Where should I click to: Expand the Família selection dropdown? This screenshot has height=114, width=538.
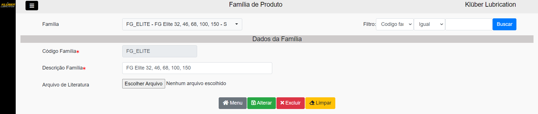182,24
